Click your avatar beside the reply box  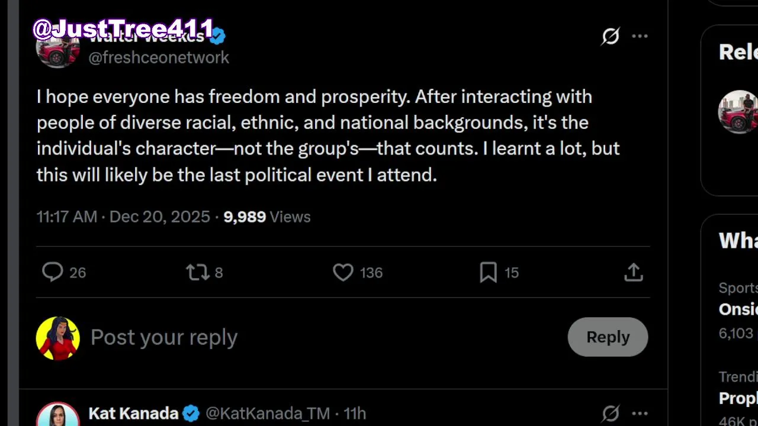(57, 338)
